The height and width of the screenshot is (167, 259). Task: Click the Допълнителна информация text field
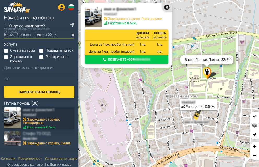click(39, 68)
